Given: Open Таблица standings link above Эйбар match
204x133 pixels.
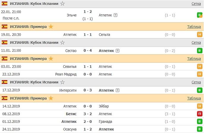Looking at the screenshot, I should tap(194, 98).
